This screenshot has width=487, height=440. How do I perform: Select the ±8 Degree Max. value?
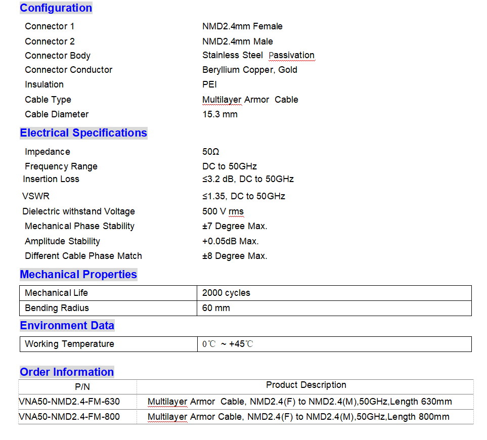pyautogui.click(x=235, y=256)
